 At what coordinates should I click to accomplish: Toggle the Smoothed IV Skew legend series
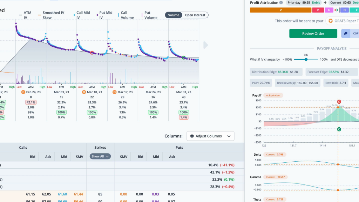pyautogui.click(x=51, y=15)
